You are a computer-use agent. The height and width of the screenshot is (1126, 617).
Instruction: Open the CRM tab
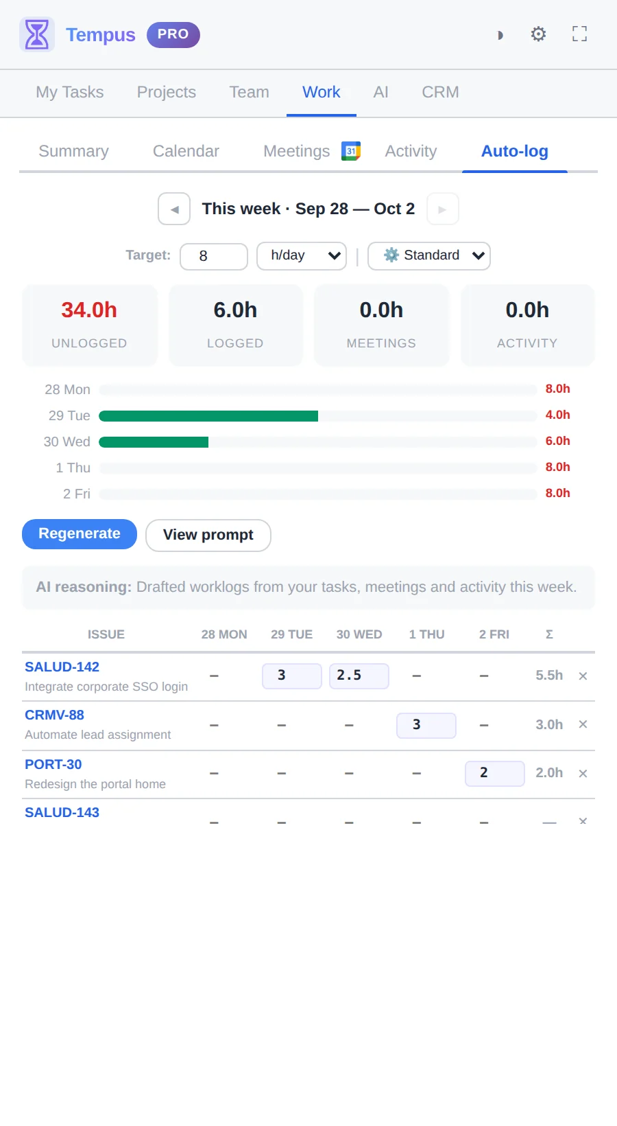click(440, 92)
